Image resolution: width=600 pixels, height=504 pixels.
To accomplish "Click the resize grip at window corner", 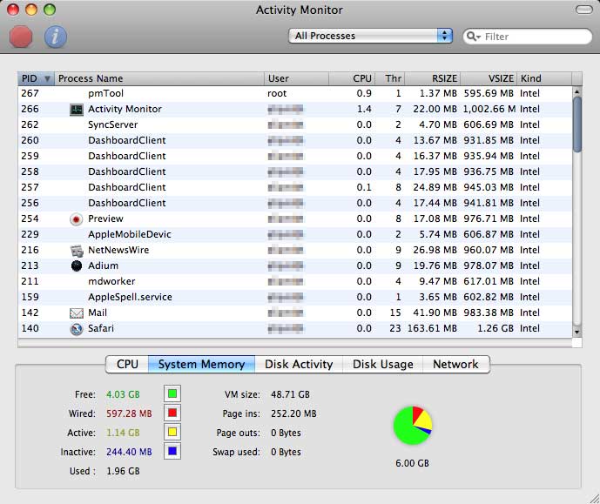I will 595,499.
